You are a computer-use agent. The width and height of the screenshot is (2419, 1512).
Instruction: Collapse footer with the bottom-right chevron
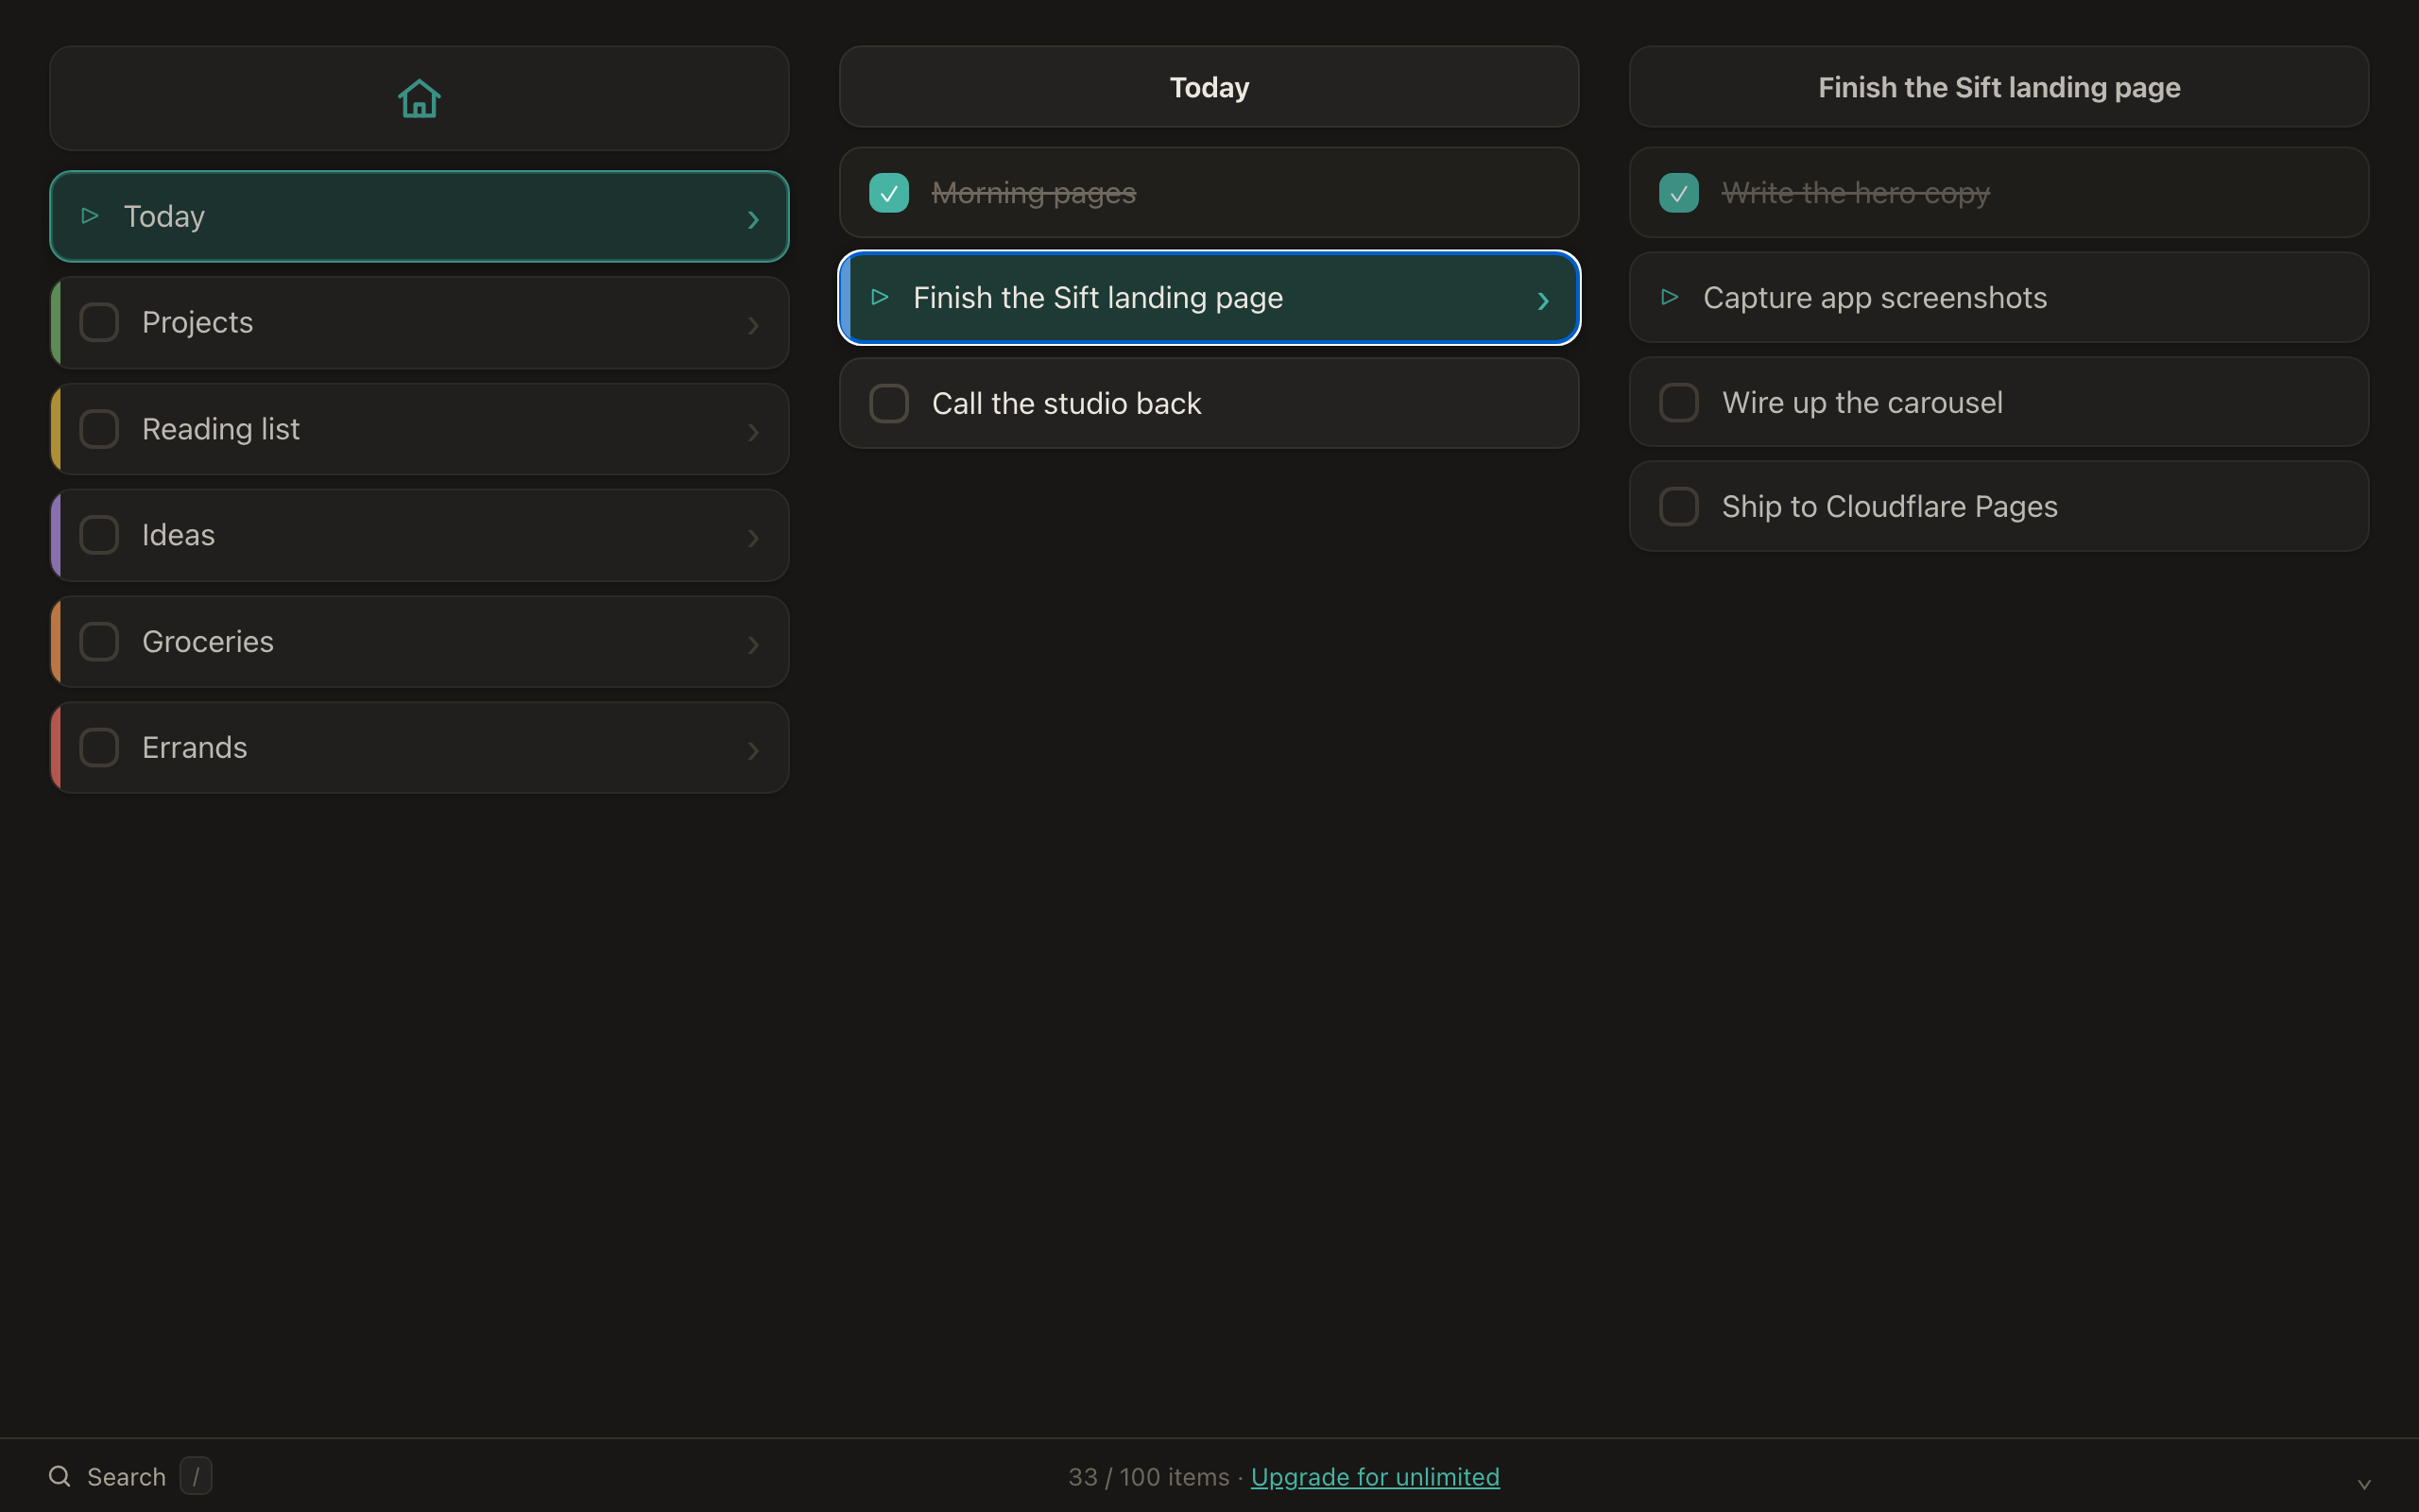coord(2364,1484)
